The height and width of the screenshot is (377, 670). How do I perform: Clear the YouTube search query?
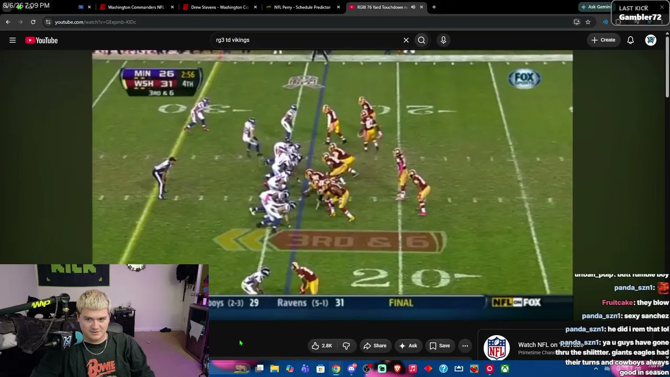(406, 40)
